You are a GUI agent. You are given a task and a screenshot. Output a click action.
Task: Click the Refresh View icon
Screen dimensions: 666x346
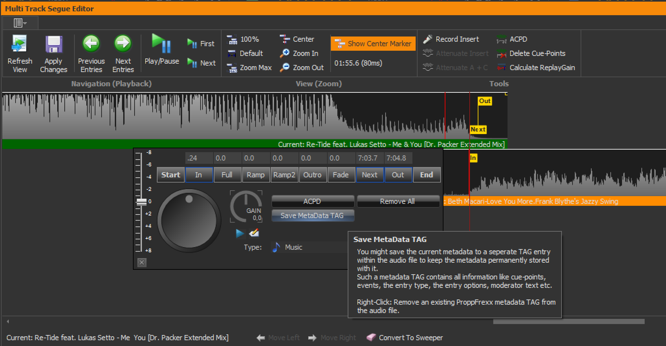[20, 44]
